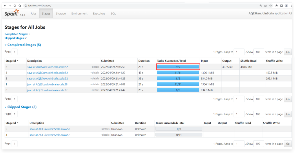295x153 pixels.
Task: Sort completed stages by Shuffle Read column
Action: pyautogui.click(x=248, y=61)
